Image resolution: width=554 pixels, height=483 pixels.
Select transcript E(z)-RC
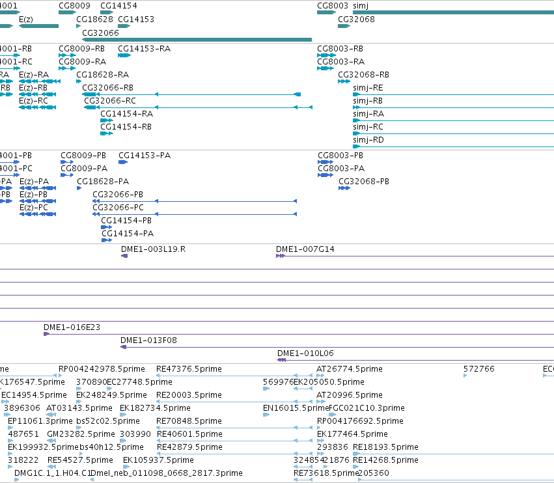(x=33, y=101)
